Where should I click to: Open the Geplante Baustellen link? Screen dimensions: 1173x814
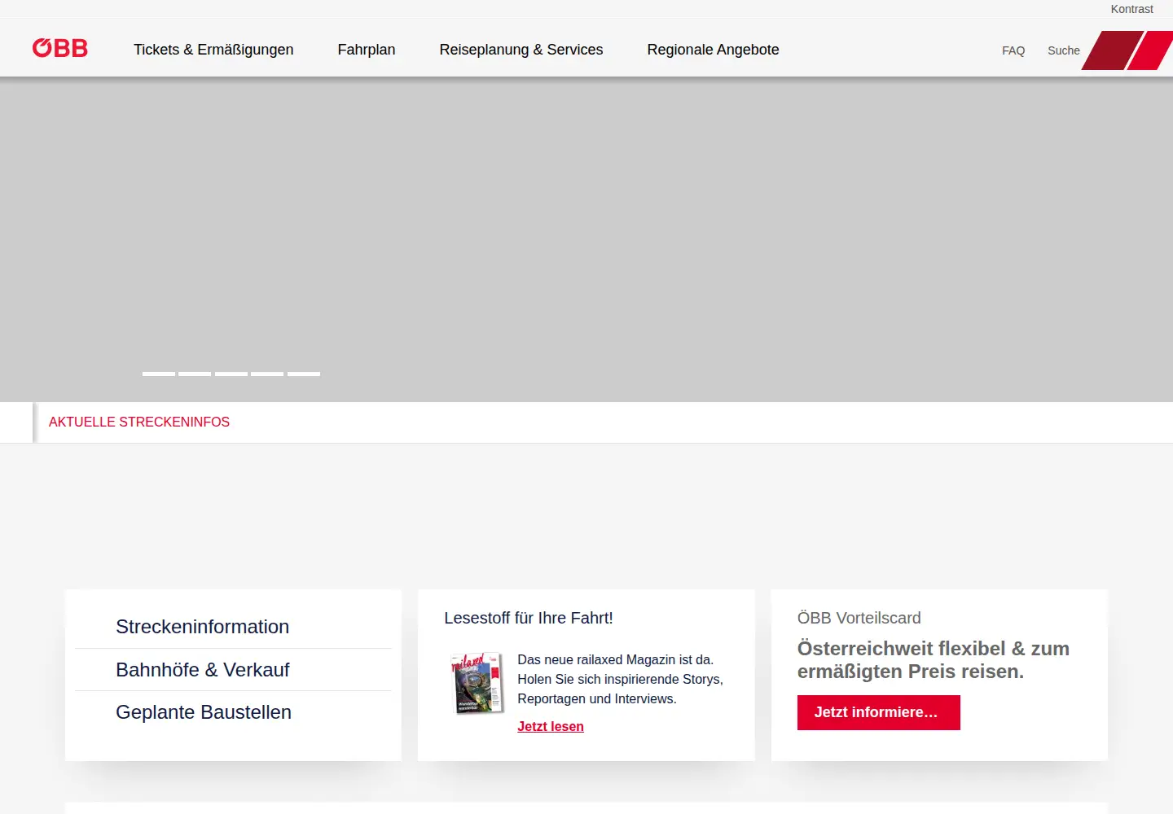(204, 712)
